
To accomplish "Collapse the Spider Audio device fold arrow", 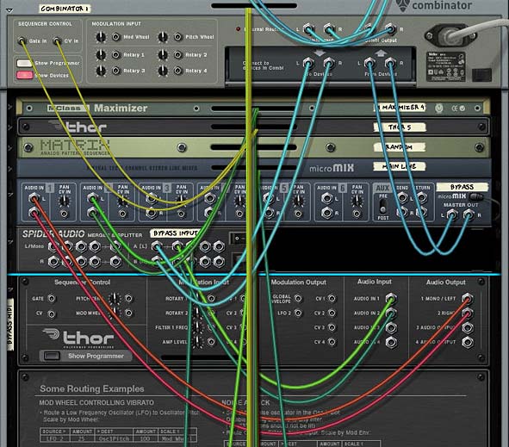I will click(x=10, y=242).
